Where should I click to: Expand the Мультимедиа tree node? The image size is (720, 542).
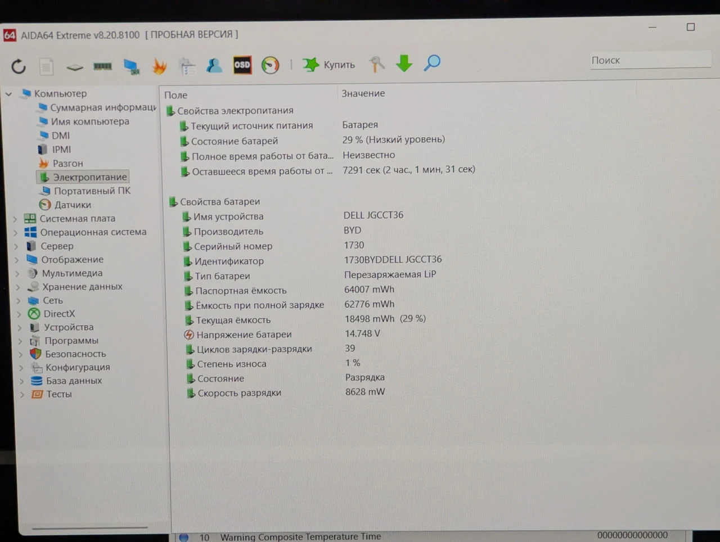click(x=17, y=274)
